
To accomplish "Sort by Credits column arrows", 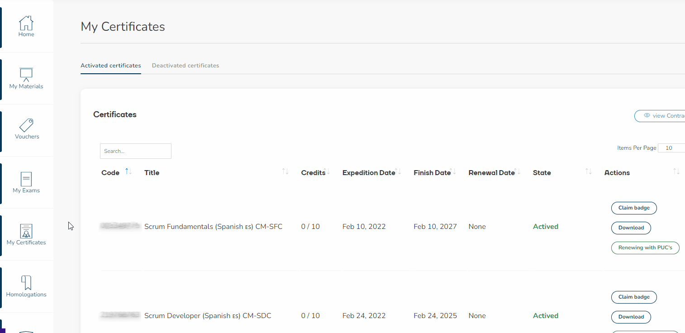I will pos(327,172).
